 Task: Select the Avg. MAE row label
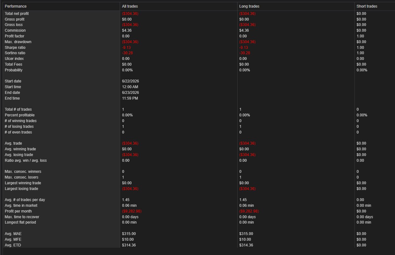pos(13,234)
